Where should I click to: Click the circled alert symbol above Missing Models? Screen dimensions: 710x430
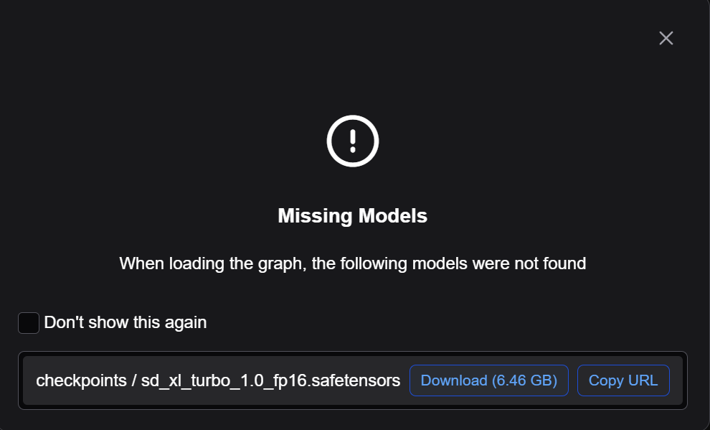coord(352,141)
